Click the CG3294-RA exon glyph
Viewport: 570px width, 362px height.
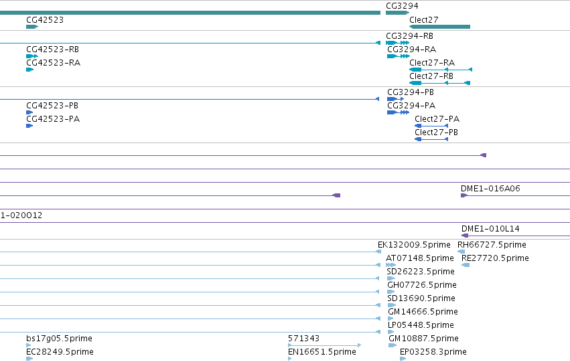pyautogui.click(x=399, y=56)
